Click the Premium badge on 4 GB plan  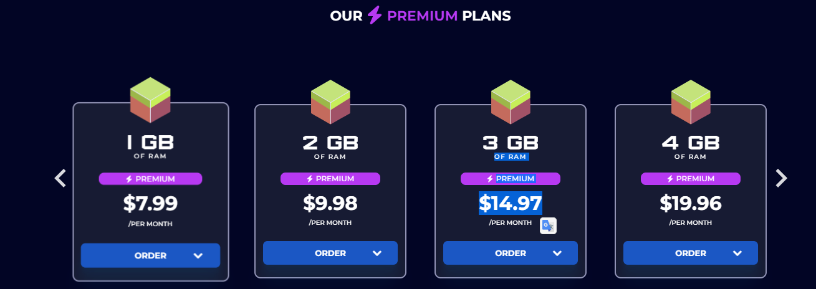point(691,179)
